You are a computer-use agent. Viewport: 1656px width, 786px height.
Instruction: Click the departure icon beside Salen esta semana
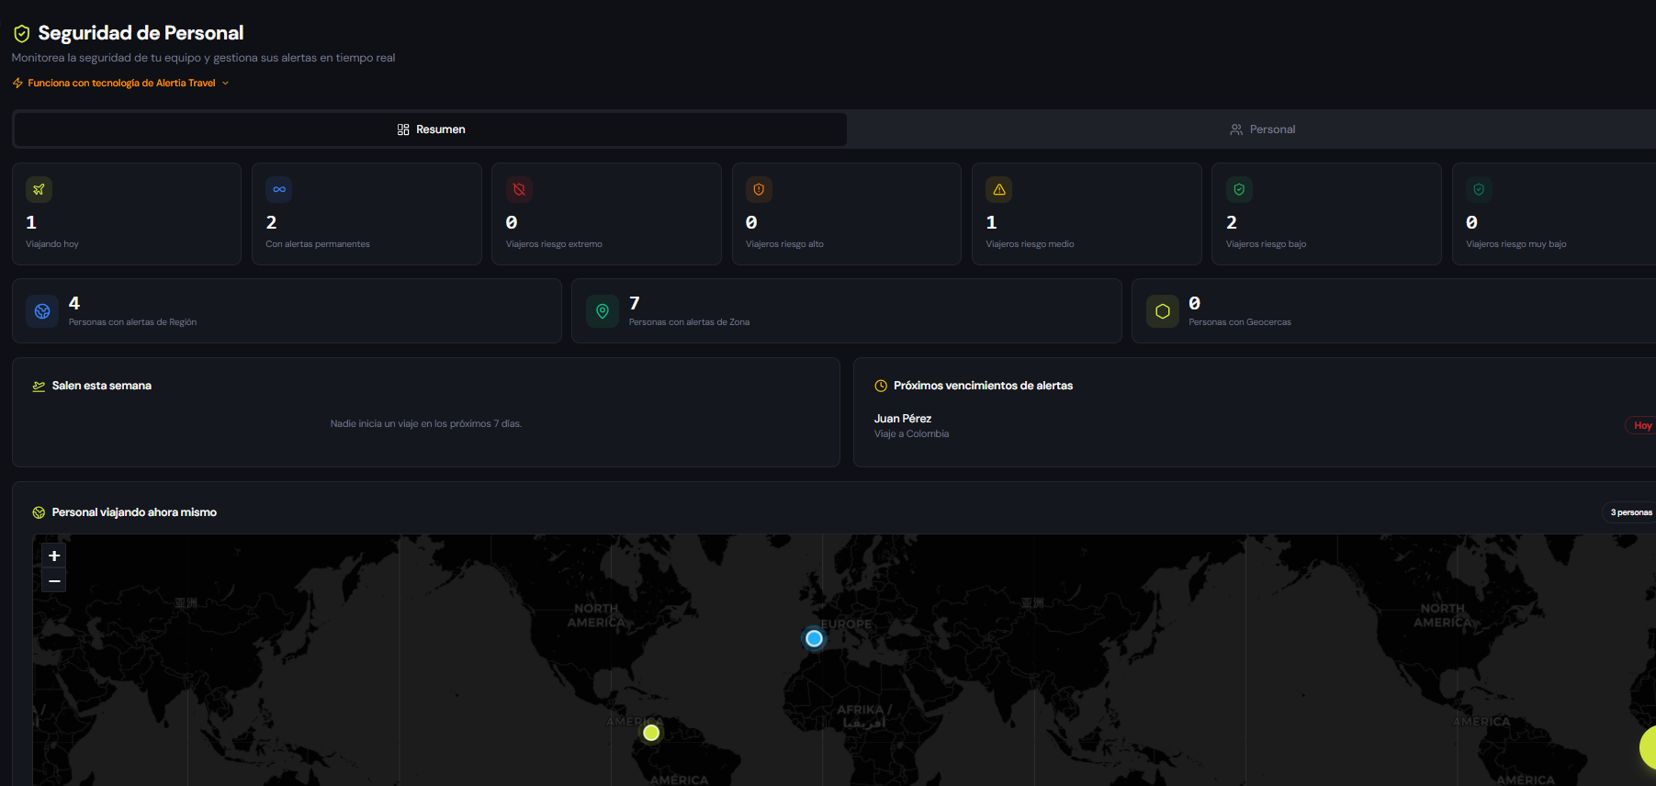pos(39,387)
